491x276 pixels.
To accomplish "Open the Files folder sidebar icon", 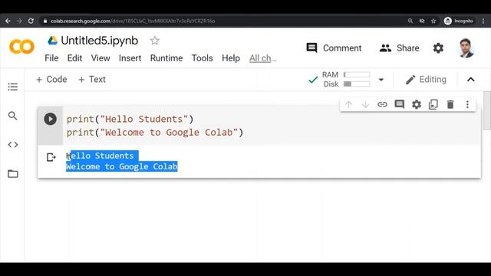I will tap(13, 174).
